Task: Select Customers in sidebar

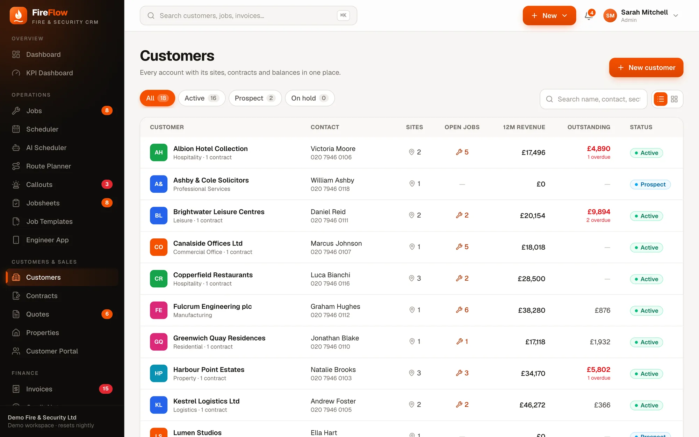Action: 62,277
